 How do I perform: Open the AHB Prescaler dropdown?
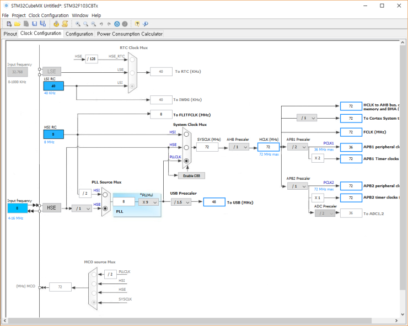click(239, 147)
